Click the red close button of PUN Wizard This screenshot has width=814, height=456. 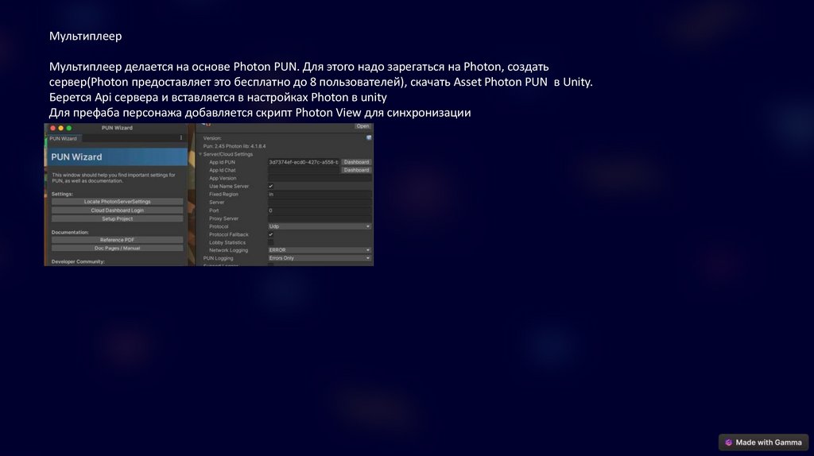(53, 128)
